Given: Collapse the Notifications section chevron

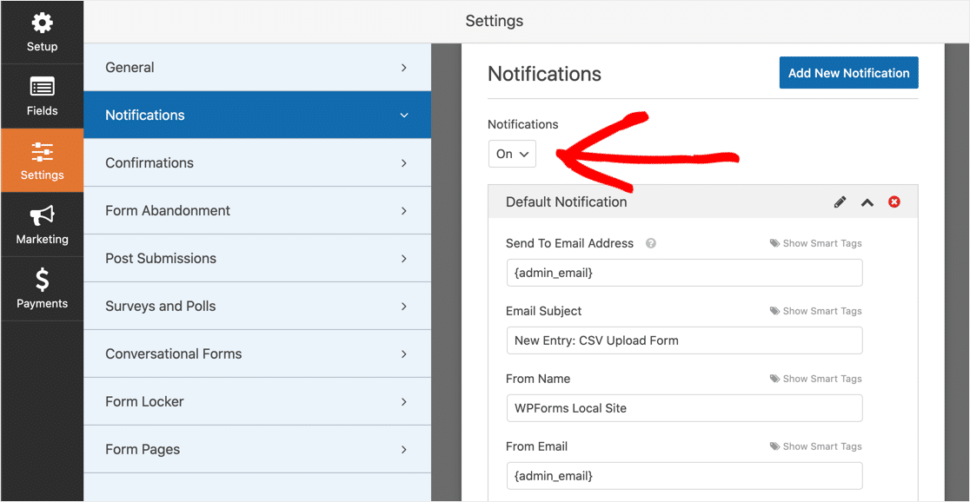Looking at the screenshot, I should 404,115.
